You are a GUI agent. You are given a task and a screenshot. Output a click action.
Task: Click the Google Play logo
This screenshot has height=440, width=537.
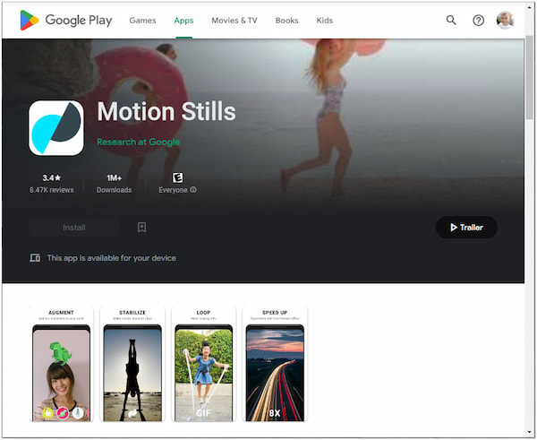click(65, 21)
